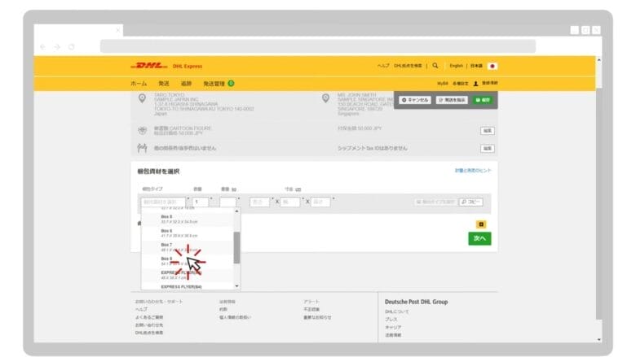
Task: Click the scroll-down arrow of the packaging list
Action: [x=237, y=286]
